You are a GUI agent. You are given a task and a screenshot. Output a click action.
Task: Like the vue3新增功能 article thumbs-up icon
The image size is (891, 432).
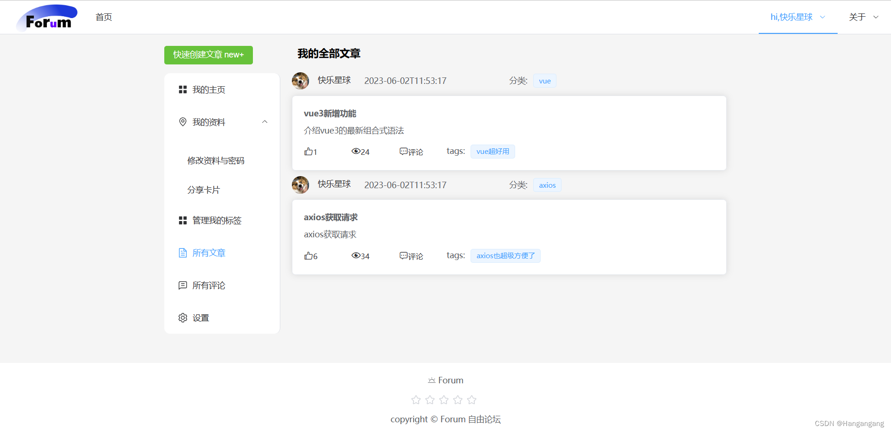(309, 151)
